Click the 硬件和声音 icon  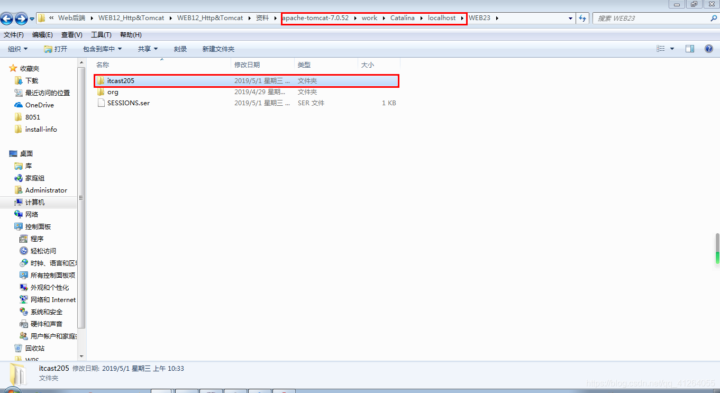coord(24,324)
